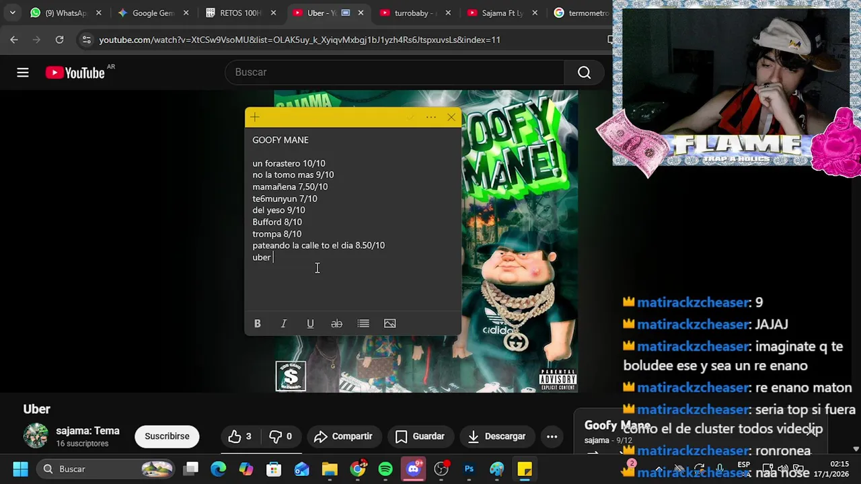Open Spotify from the taskbar
Viewport: 861px width, 484px height.
pos(385,469)
